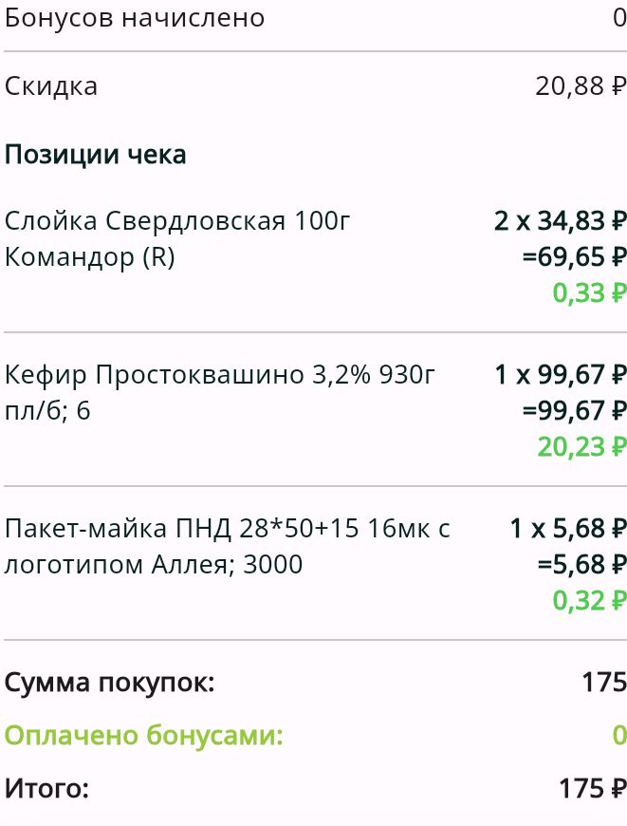Select the subtotal =69,65 ₽
627x826 pixels.
tap(575, 256)
